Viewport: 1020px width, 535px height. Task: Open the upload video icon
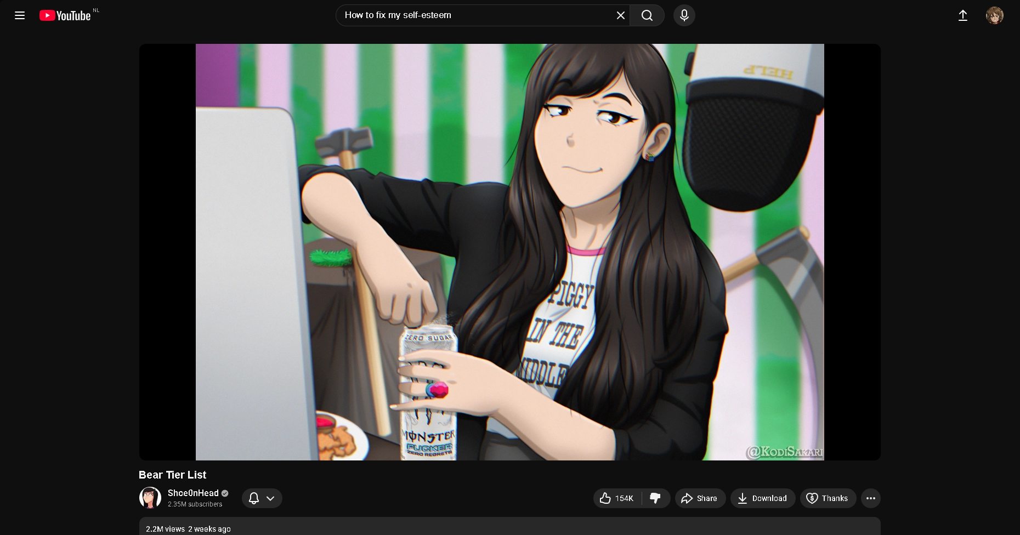(x=962, y=15)
